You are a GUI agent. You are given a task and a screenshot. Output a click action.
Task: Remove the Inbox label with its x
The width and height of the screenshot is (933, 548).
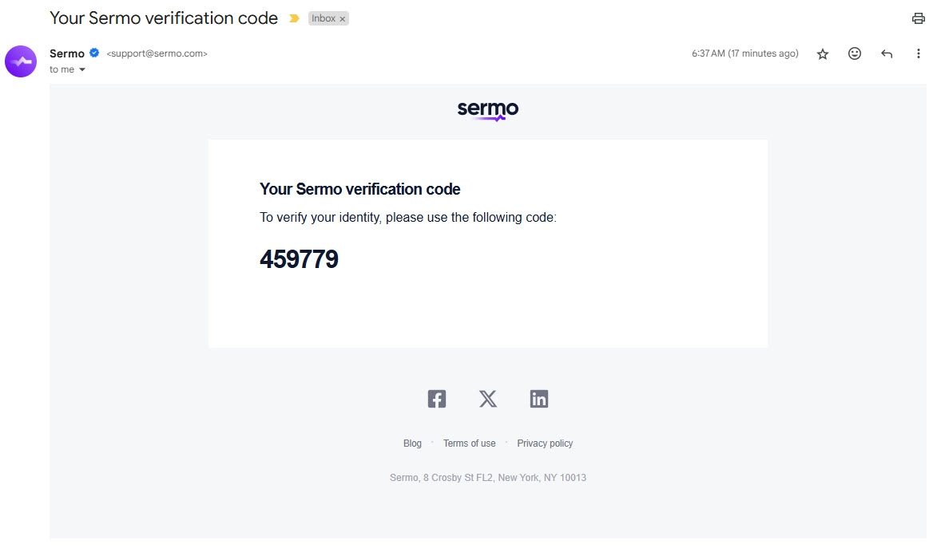[342, 19]
